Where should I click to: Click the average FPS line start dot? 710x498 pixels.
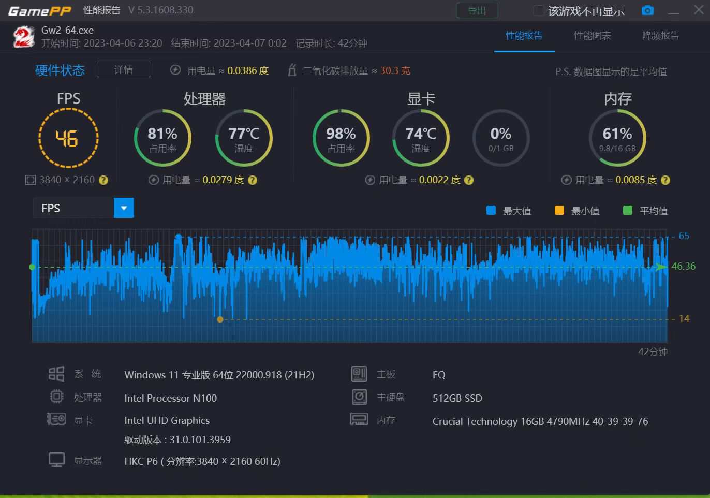[x=32, y=267]
